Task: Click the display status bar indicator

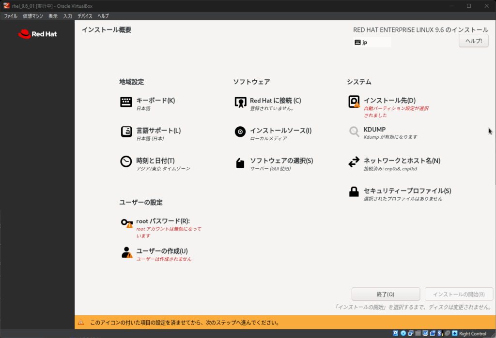Action: [425, 333]
